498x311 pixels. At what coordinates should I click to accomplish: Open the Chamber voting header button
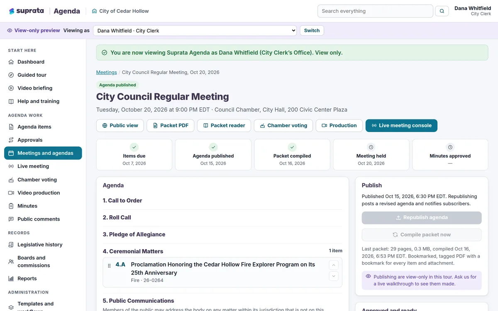pyautogui.click(x=283, y=126)
